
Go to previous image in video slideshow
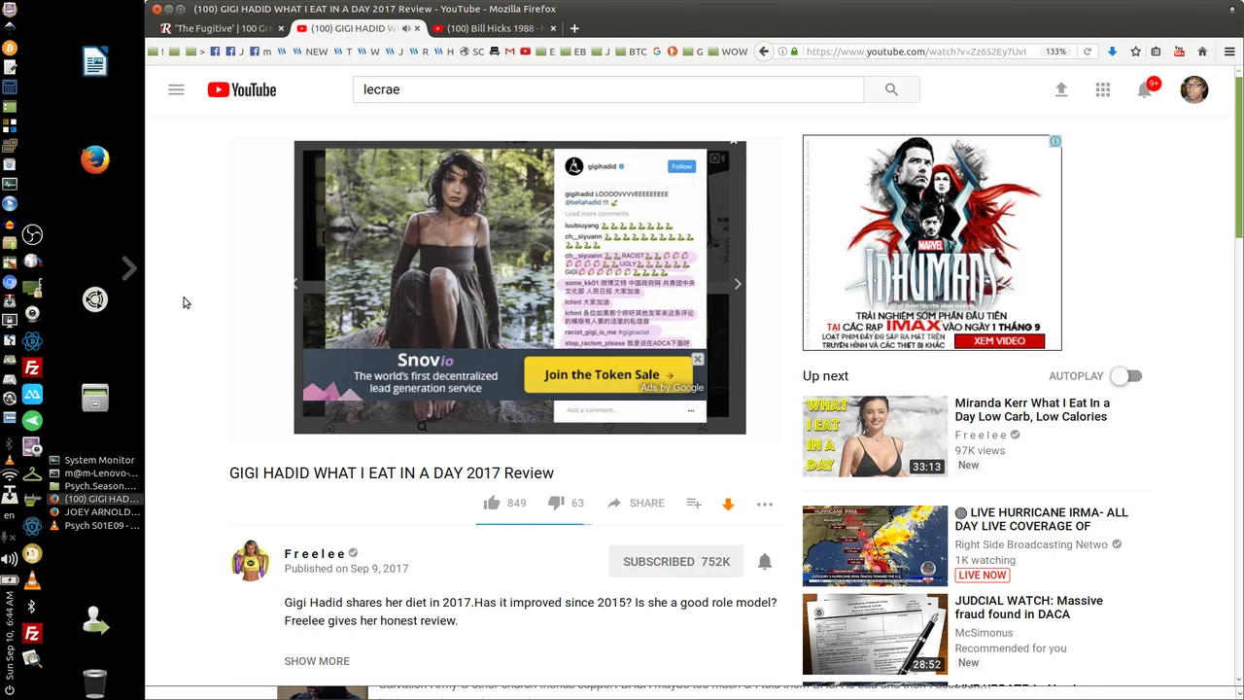tap(296, 284)
